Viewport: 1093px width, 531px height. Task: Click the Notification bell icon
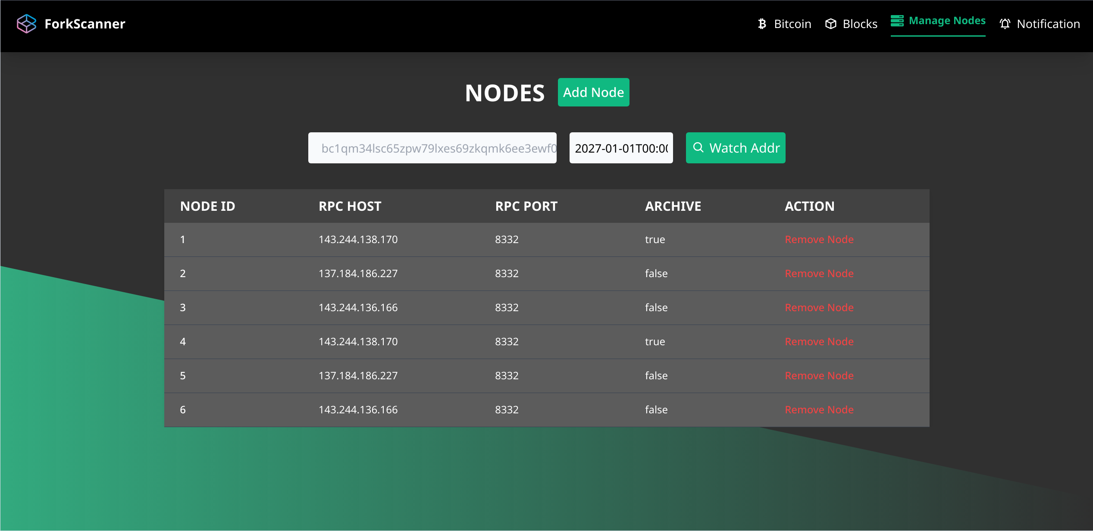[1005, 24]
